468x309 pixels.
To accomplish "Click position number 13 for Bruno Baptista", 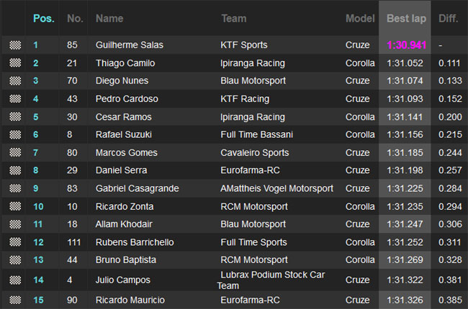I will [x=38, y=260].
